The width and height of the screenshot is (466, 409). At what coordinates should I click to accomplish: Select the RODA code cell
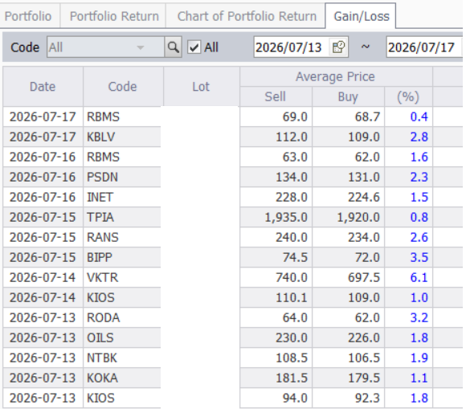point(122,317)
